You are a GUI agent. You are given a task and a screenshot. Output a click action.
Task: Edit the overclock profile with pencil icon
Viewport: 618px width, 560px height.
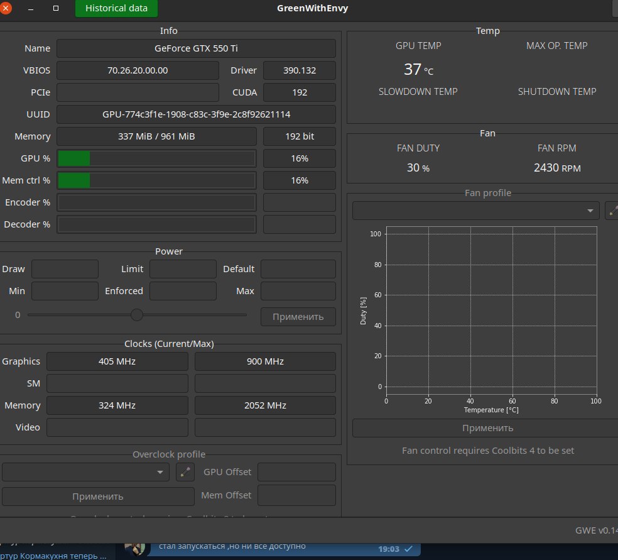(185, 471)
